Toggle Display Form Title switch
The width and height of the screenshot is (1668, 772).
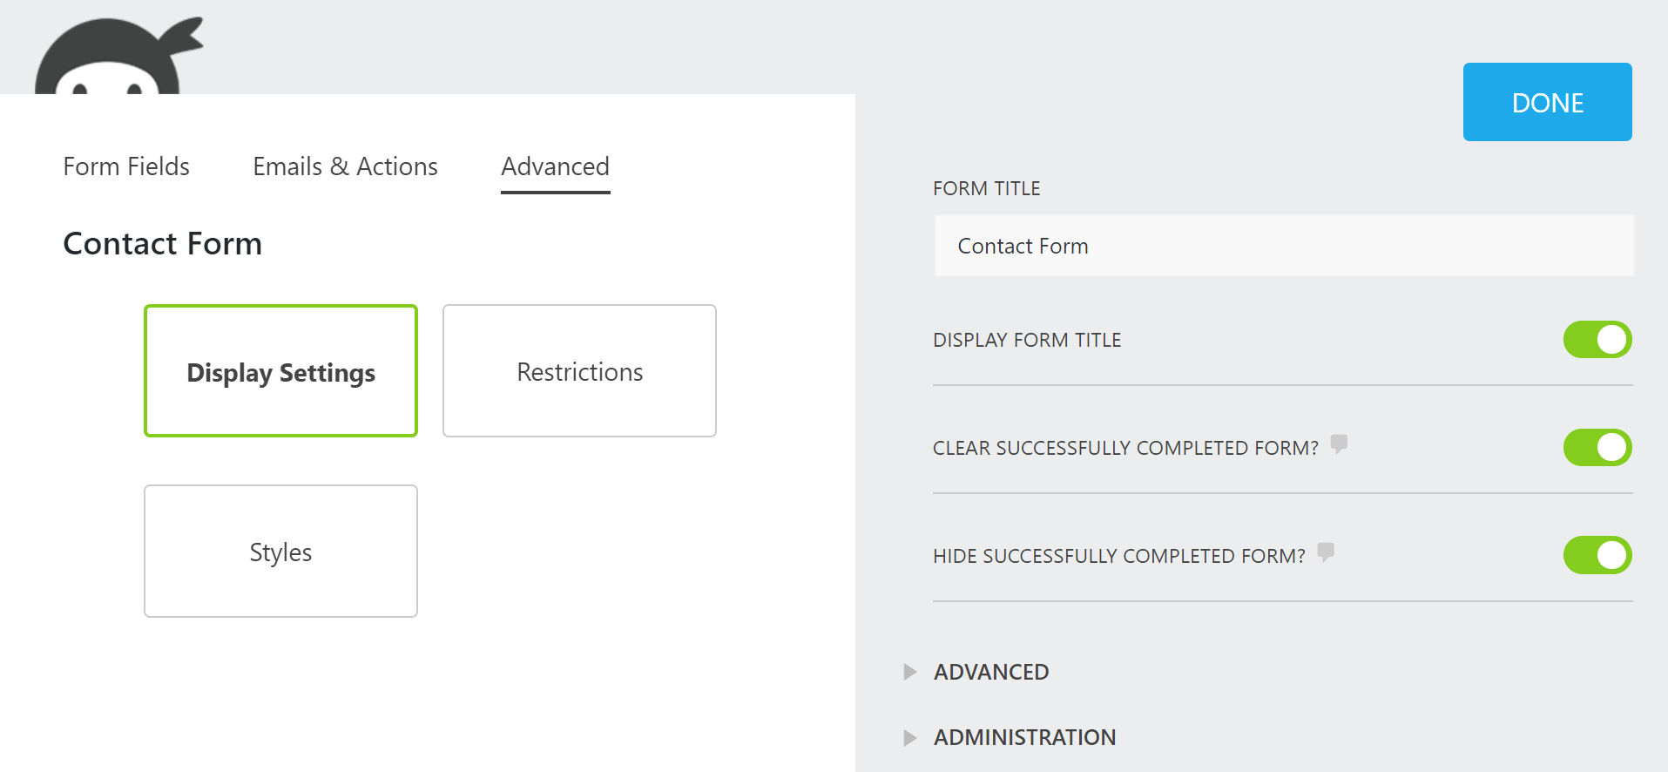pyautogui.click(x=1597, y=340)
